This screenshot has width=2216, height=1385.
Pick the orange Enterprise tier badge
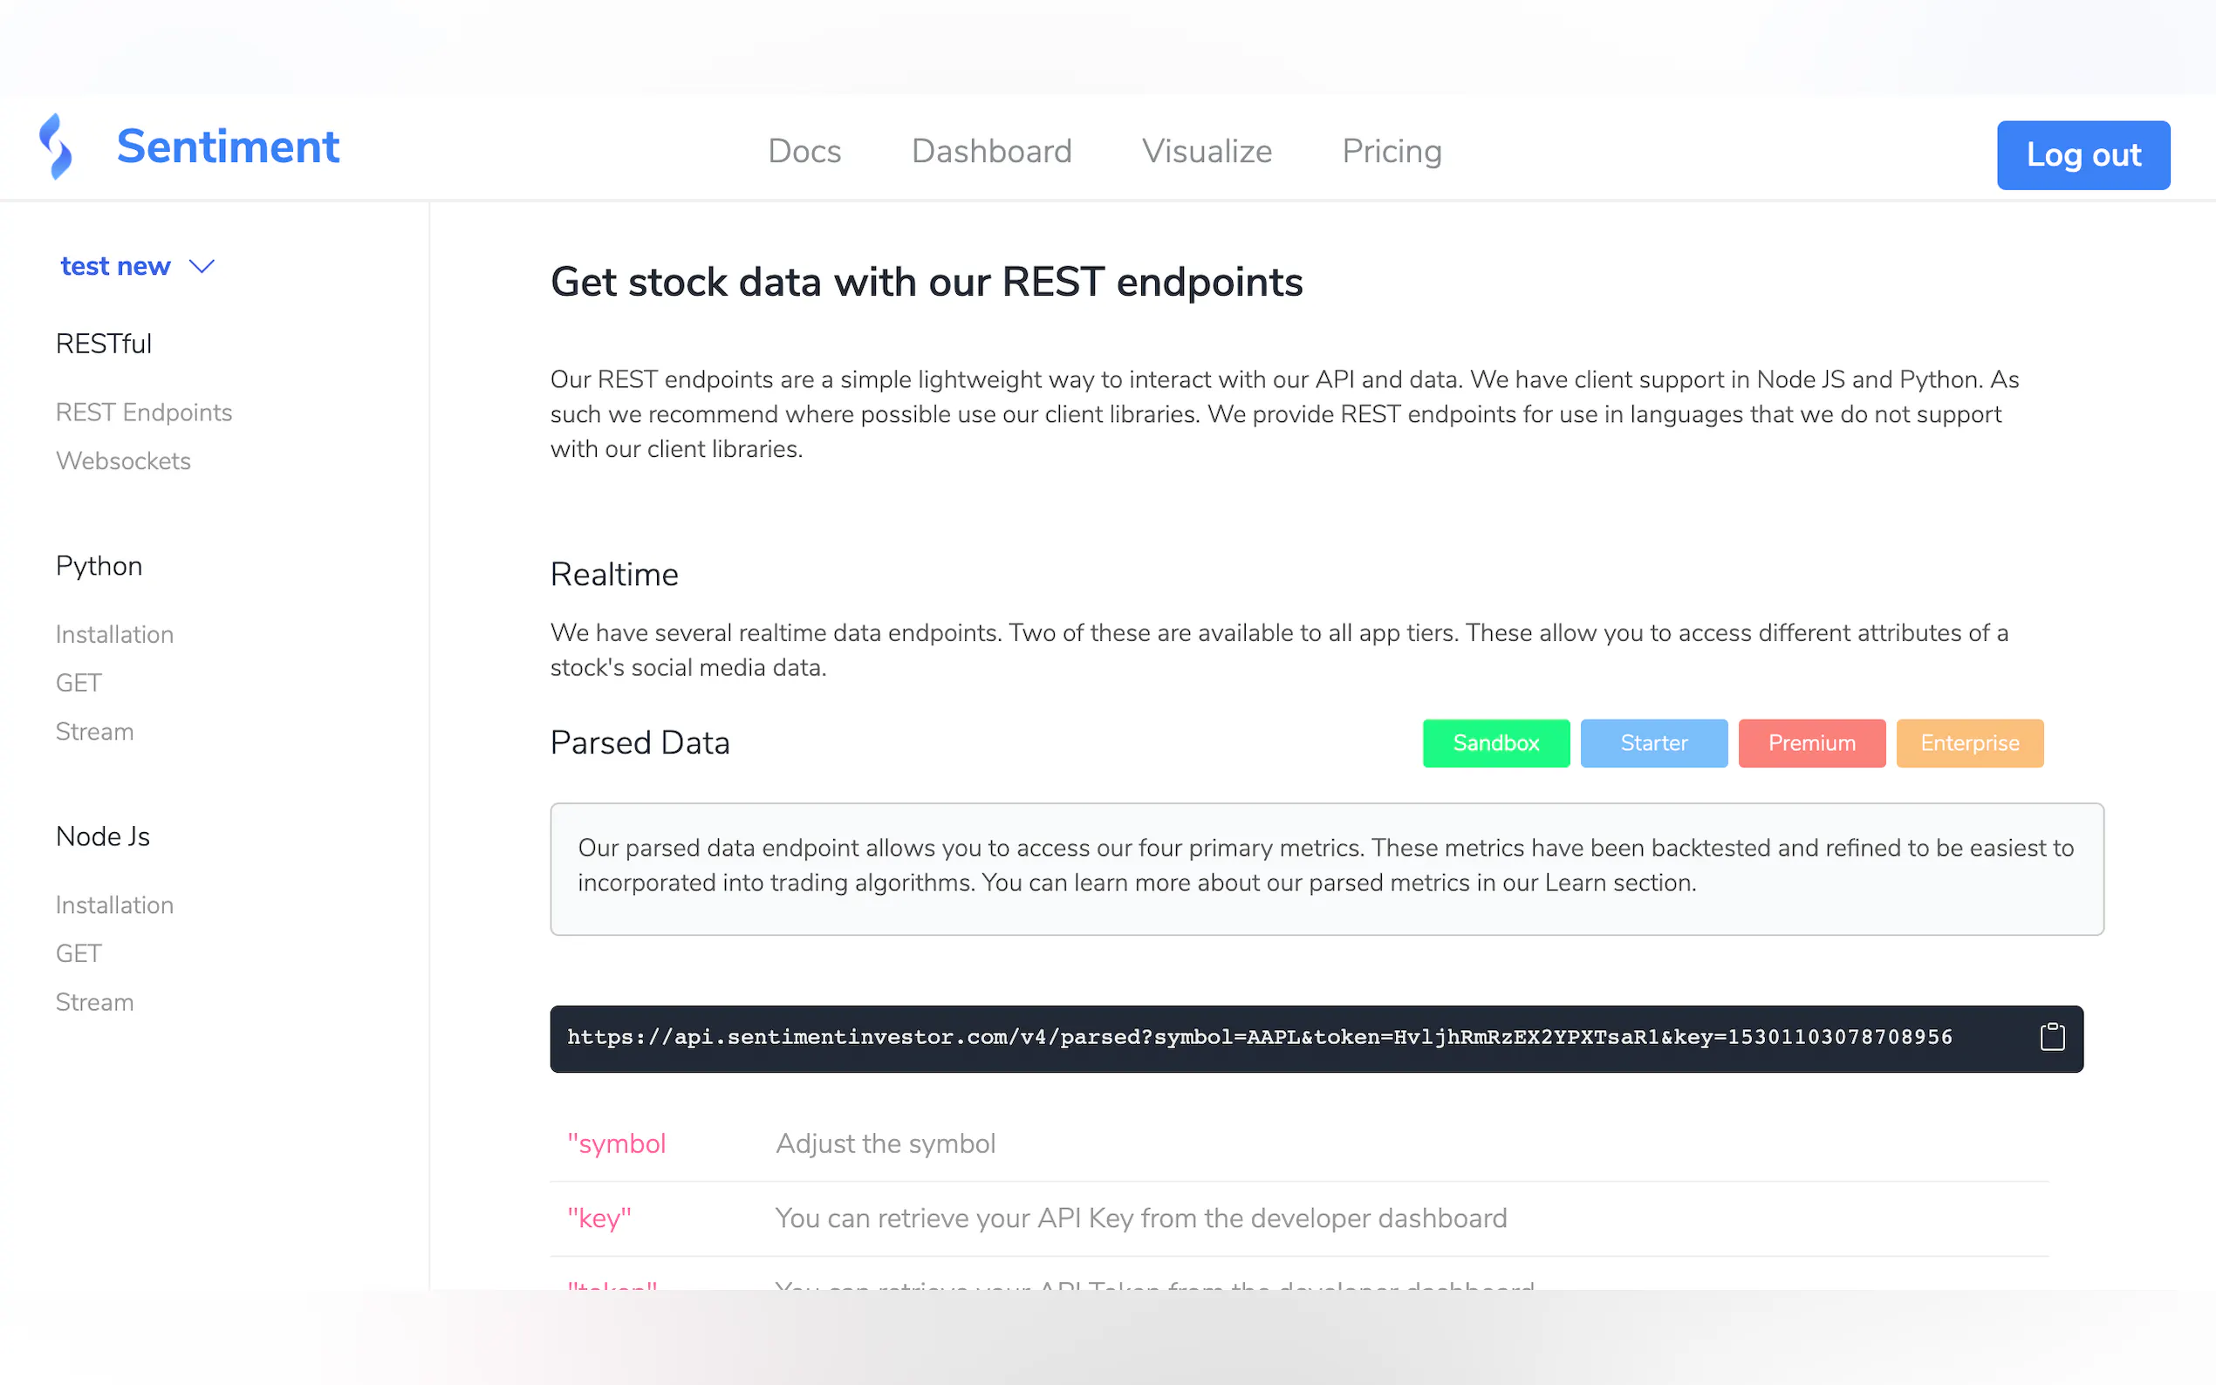click(x=1968, y=743)
